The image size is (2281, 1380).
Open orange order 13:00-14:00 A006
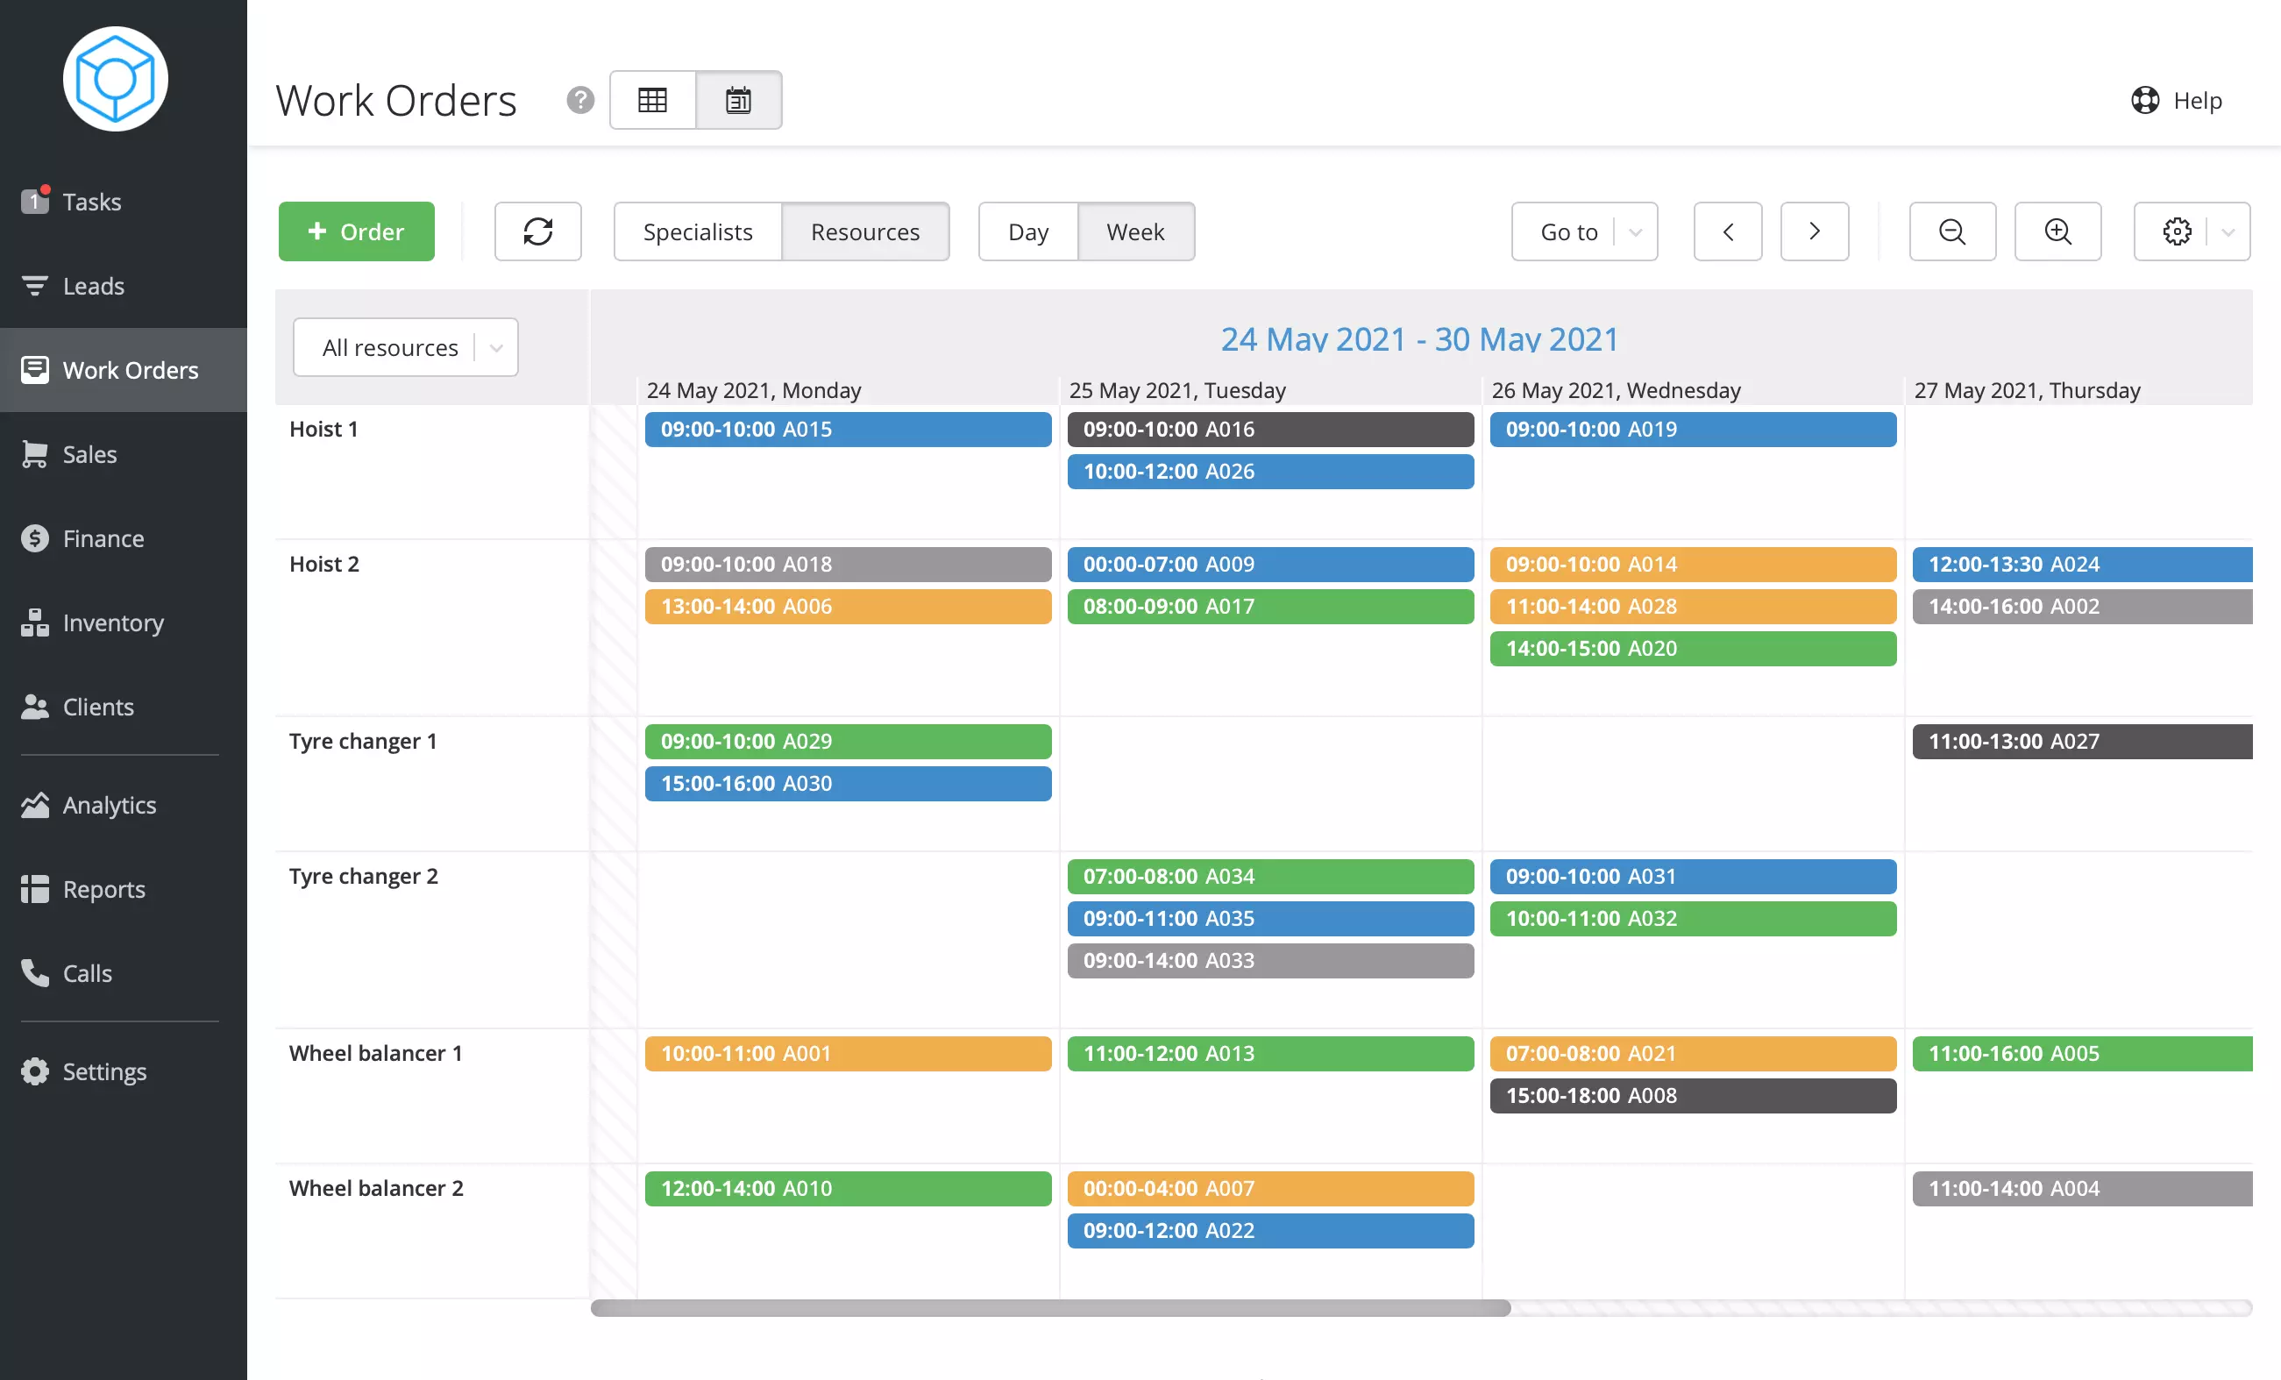[848, 606]
